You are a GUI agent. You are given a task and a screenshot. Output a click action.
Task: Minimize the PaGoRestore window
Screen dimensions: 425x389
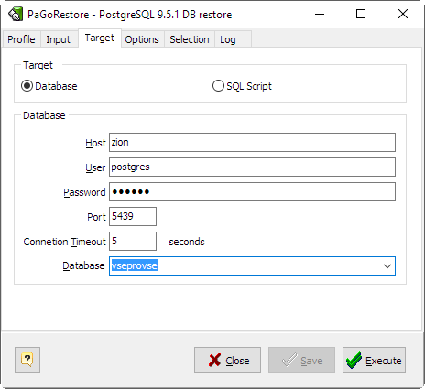(320, 14)
